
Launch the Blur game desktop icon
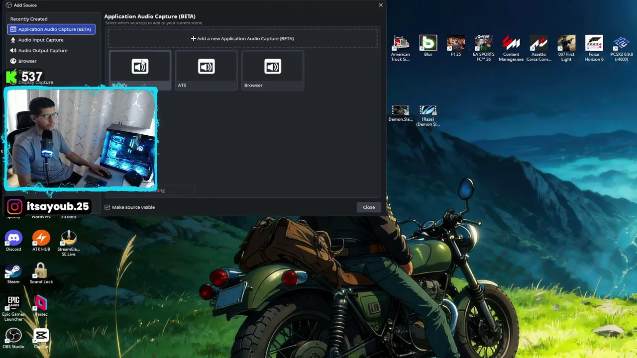428,46
